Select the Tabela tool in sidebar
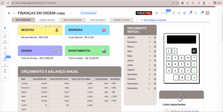 pyautogui.click(x=5, y=71)
